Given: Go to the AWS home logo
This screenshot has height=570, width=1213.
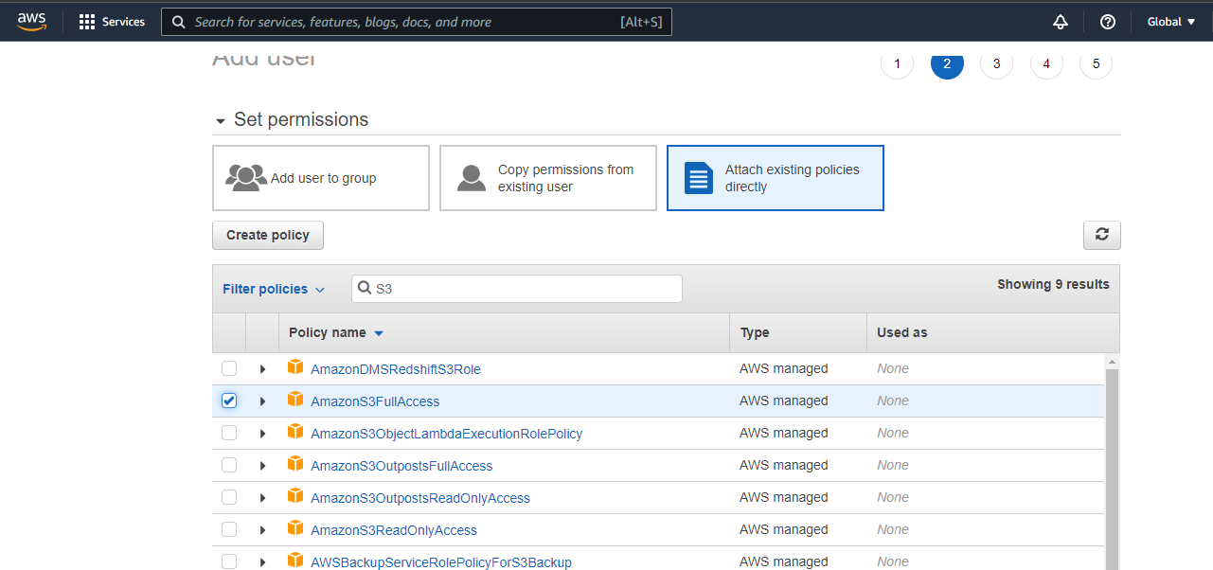Looking at the screenshot, I should (x=31, y=21).
